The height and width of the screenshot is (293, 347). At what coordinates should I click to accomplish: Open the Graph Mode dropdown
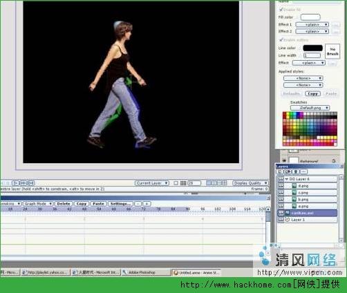[38, 204]
